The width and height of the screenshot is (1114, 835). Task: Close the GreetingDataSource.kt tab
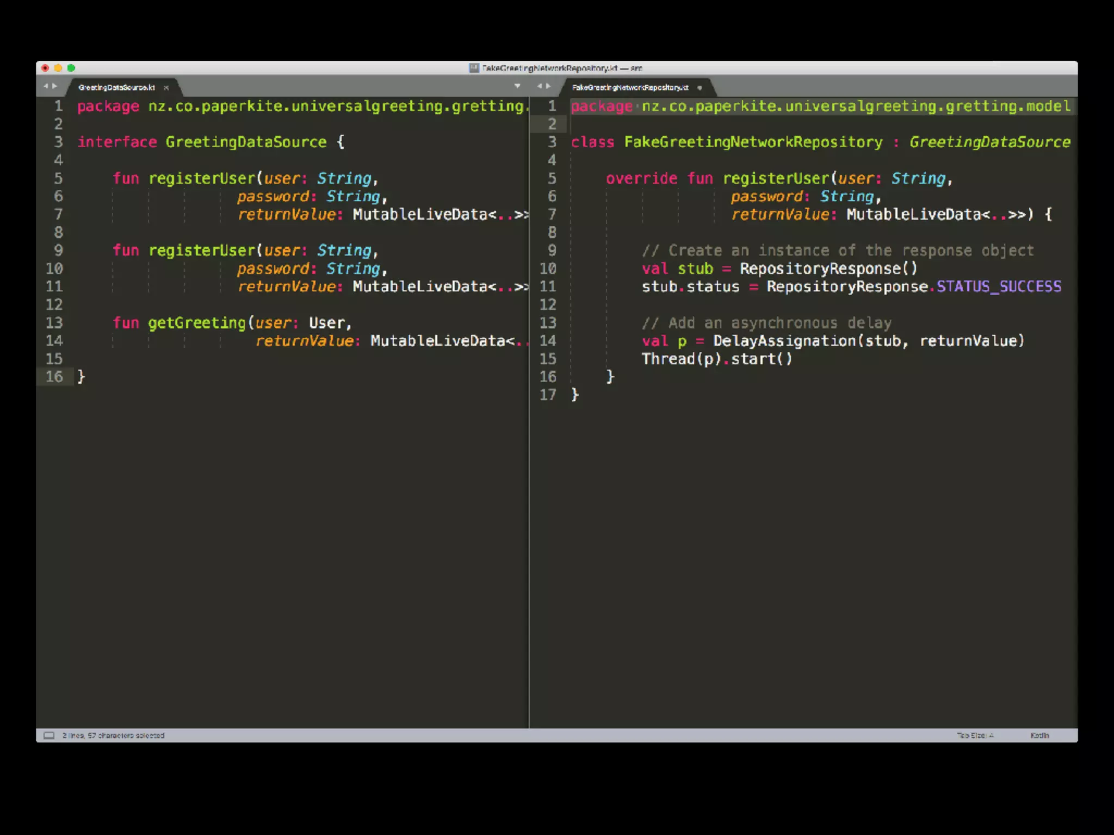click(166, 88)
